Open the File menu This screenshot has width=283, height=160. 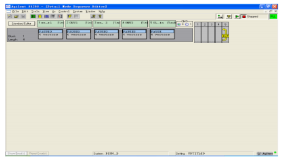pyautogui.click(x=15, y=11)
